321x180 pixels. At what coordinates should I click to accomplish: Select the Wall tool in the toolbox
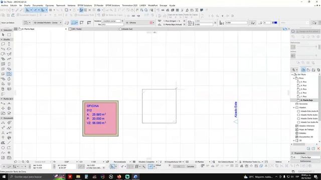[3, 44]
